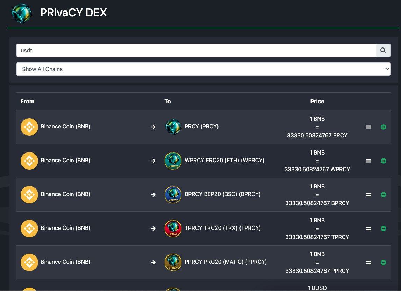
Task: Click the 33330.50824767 PRCY price value
Action: 317,135
